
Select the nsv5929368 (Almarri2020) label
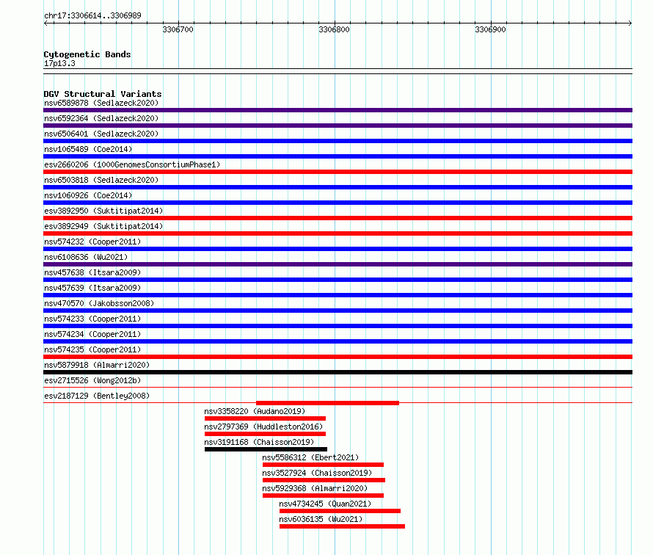pyautogui.click(x=315, y=488)
